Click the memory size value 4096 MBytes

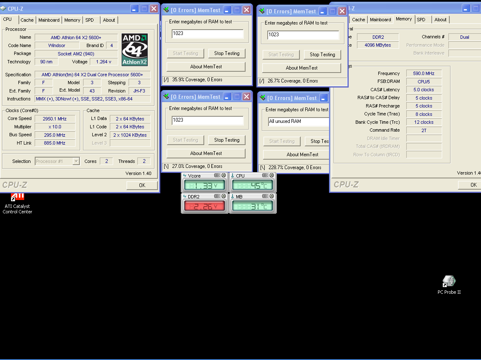pyautogui.click(x=377, y=45)
